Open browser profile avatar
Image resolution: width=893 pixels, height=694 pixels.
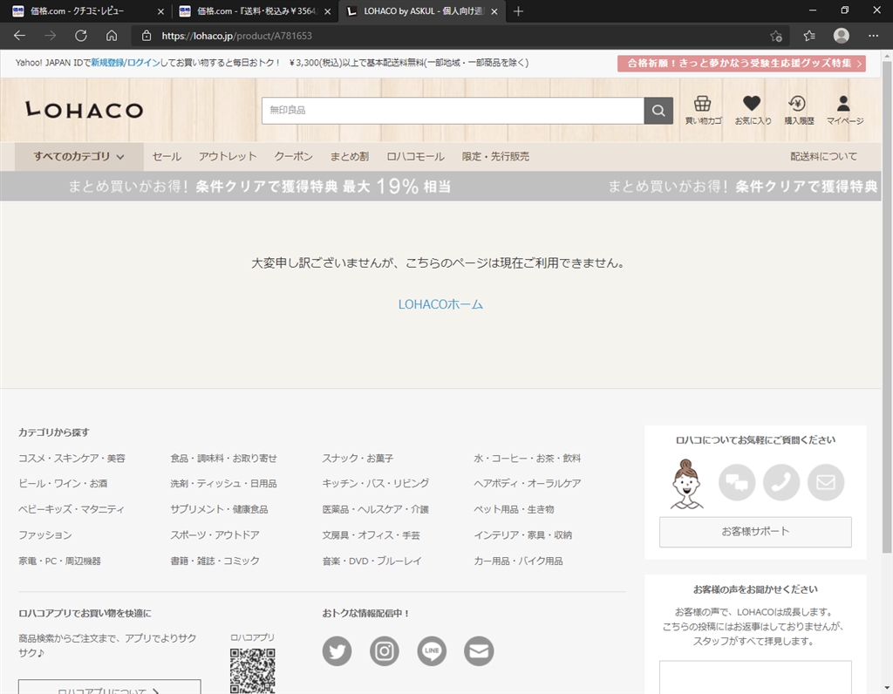(x=842, y=36)
